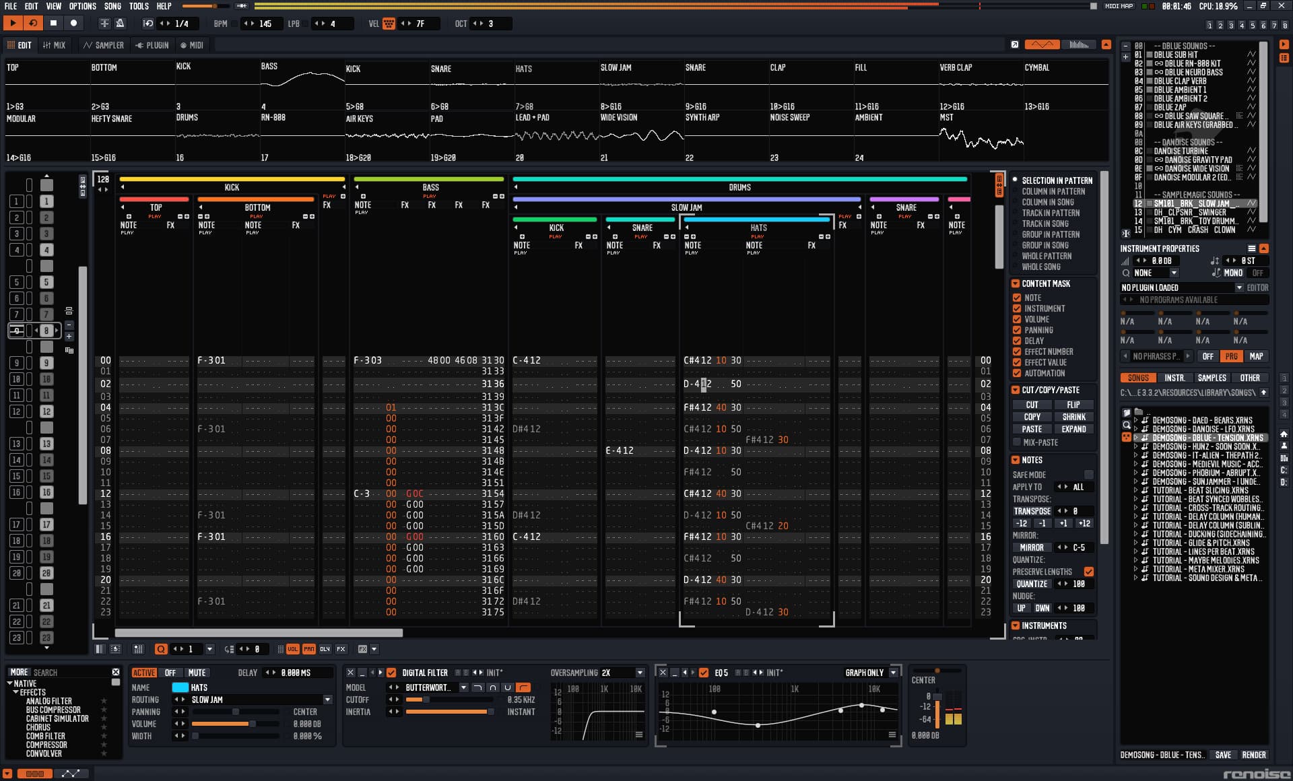Toggle automation envelope icon at bottom left
Image resolution: width=1293 pixels, height=781 pixels.
(x=71, y=774)
